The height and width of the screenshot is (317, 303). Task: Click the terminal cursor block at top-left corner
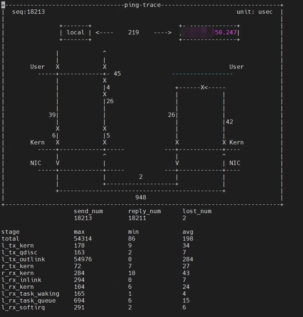3,5
